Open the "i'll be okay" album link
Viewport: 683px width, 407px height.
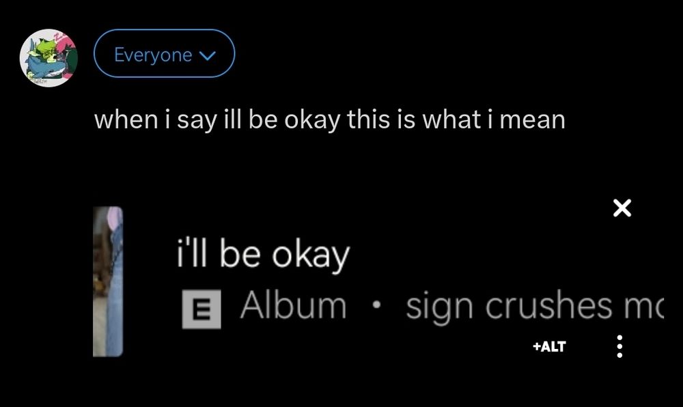click(x=262, y=253)
